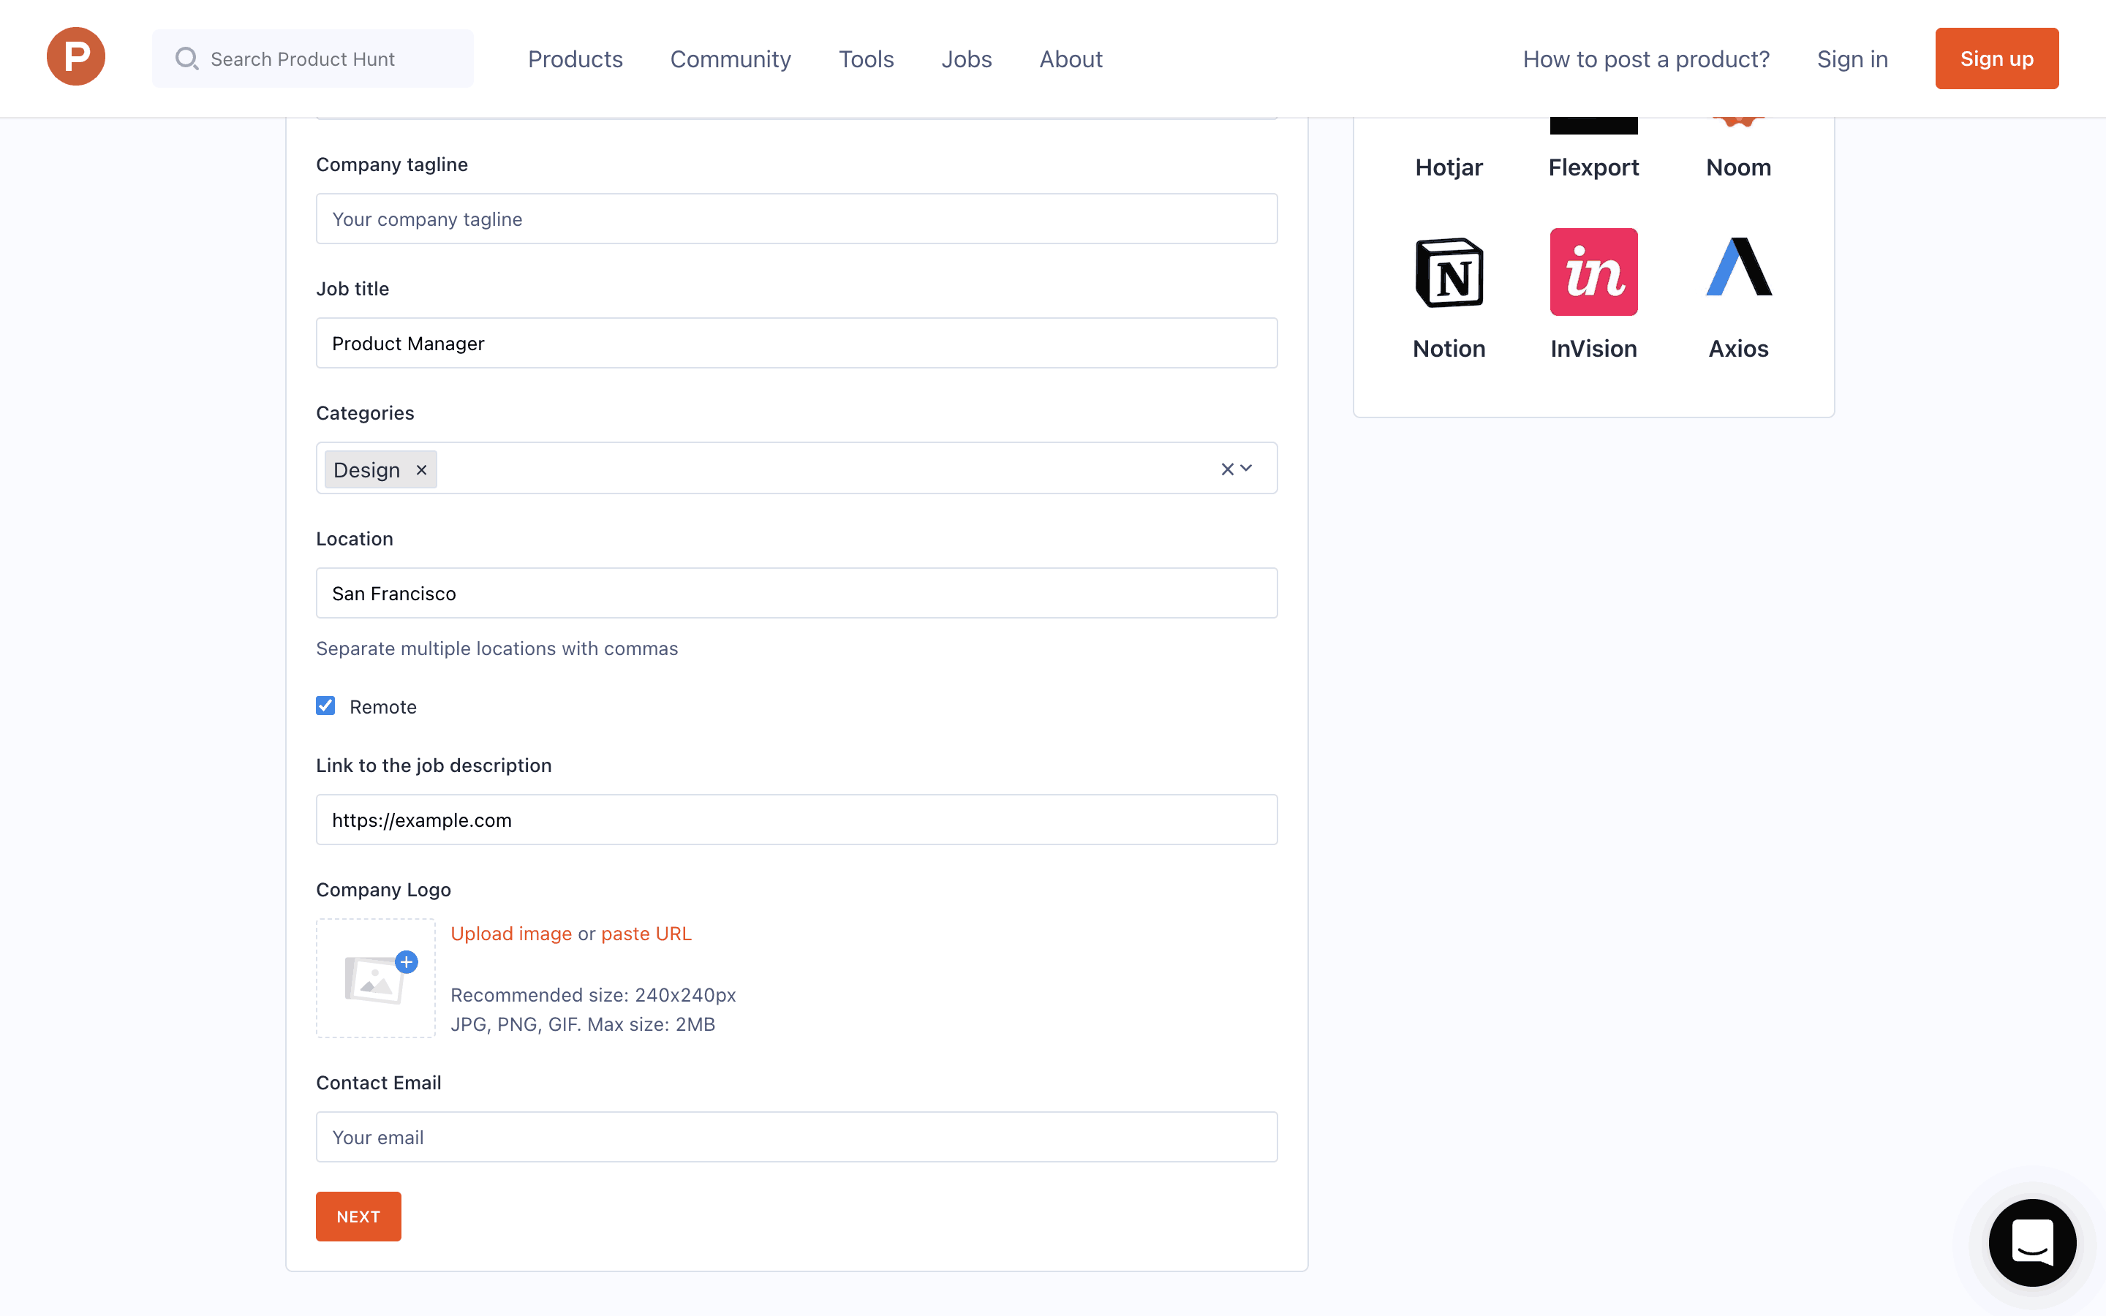Click the Product Hunt logo icon
2106x1316 pixels.
point(76,56)
